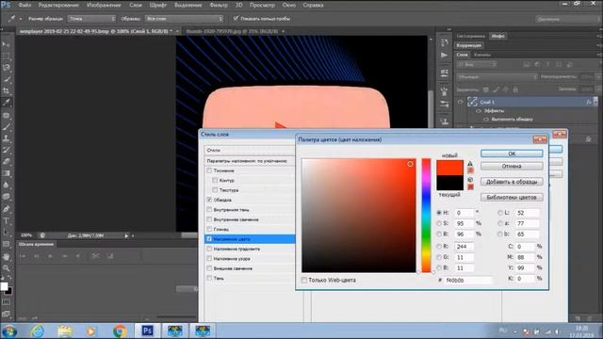603x339 pixels.
Task: Click the Photoshop taskbar button
Action: tap(147, 331)
